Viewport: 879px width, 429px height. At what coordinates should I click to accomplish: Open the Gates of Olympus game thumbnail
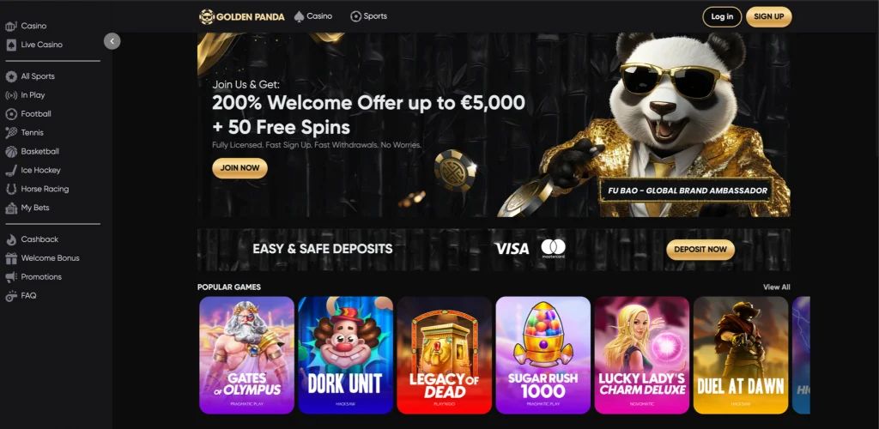[x=246, y=355]
